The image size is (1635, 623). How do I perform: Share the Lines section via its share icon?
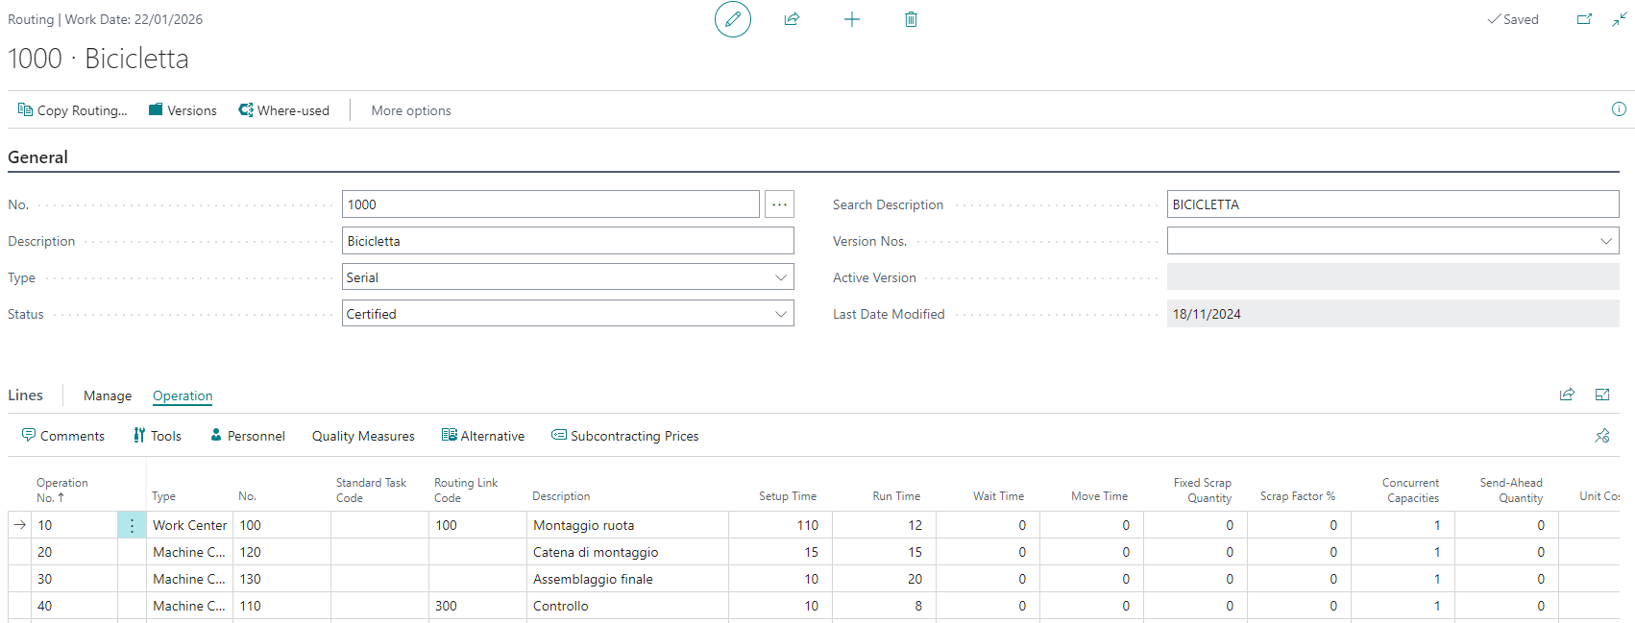(x=1567, y=395)
